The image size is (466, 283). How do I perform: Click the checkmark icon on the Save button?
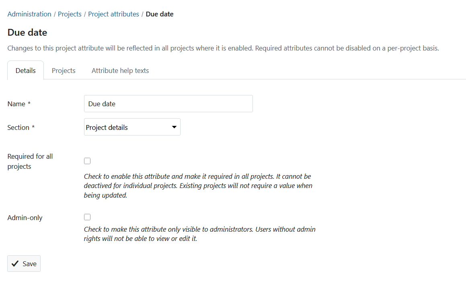point(15,263)
